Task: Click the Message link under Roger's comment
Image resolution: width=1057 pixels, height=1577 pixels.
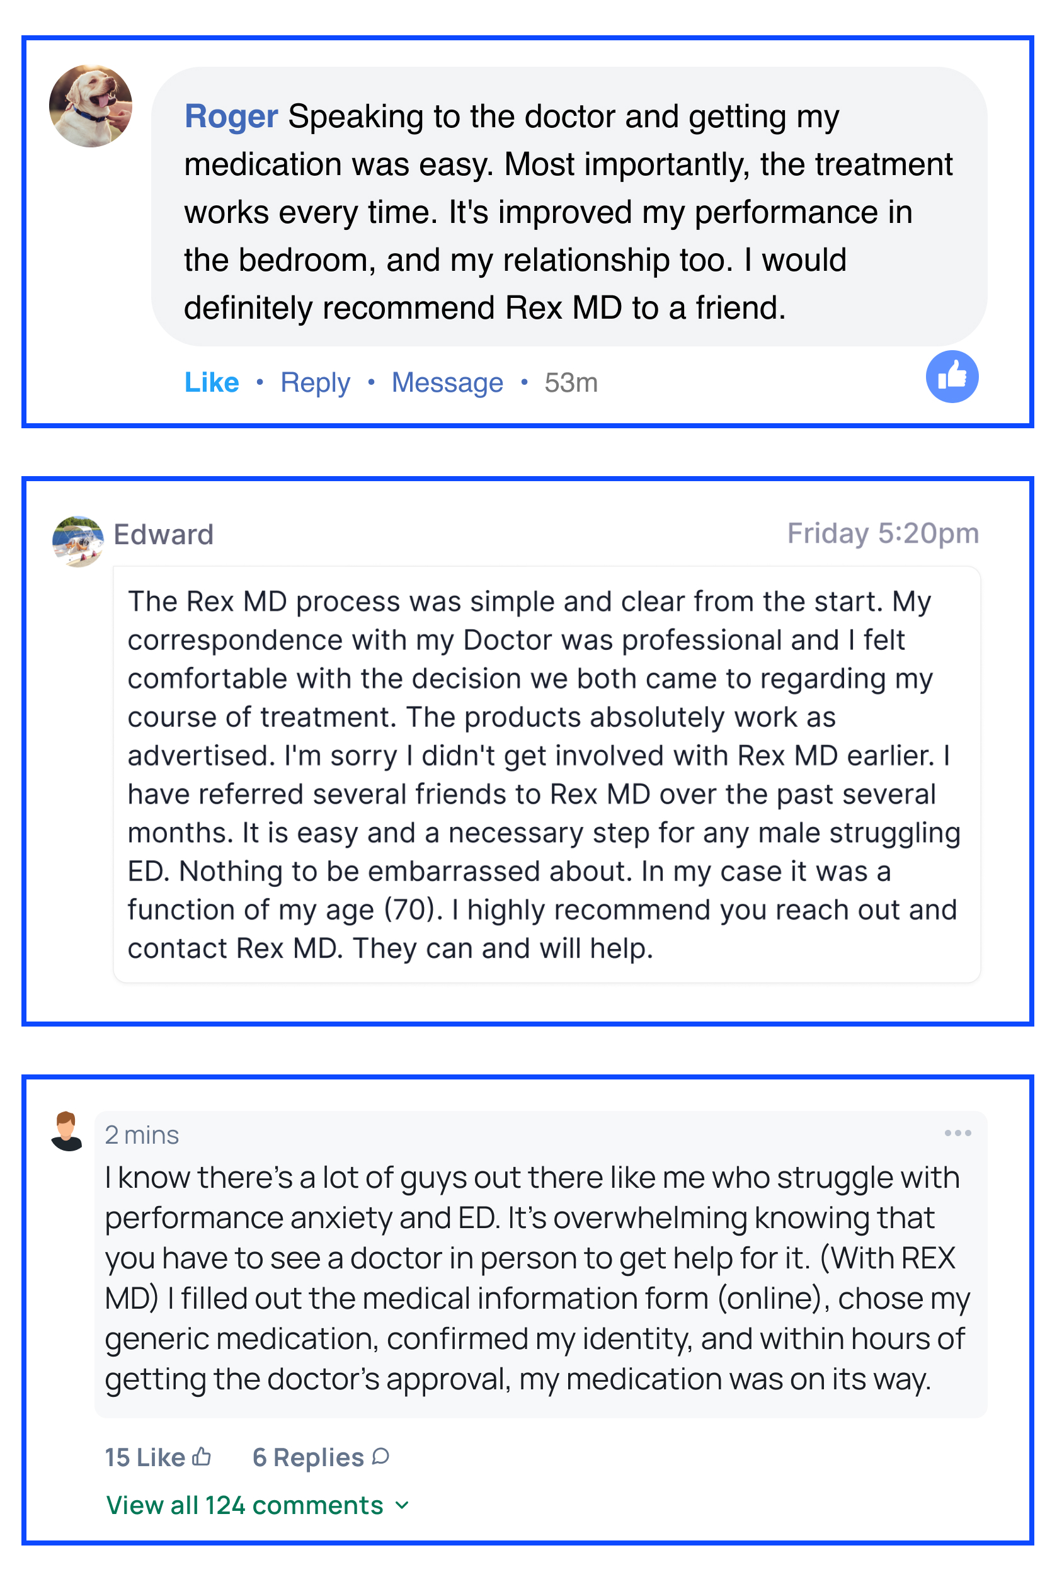Action: (x=447, y=382)
